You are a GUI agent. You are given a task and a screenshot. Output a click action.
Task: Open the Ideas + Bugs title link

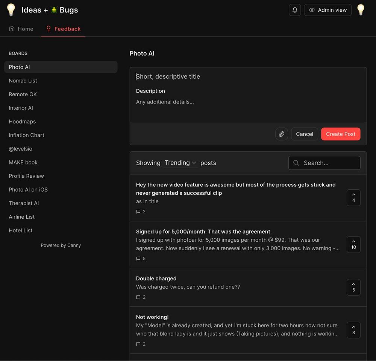[x=50, y=10]
